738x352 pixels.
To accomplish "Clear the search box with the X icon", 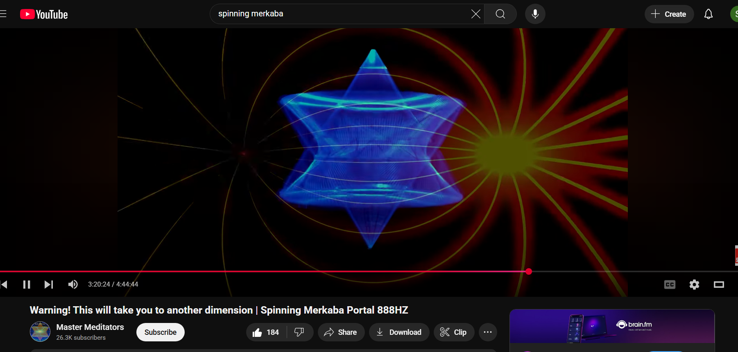I will [475, 14].
